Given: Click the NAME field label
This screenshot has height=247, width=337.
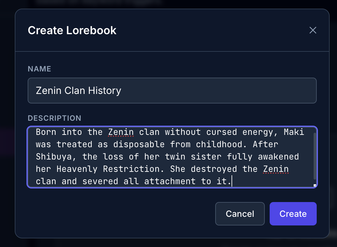Looking at the screenshot, I should [39, 69].
